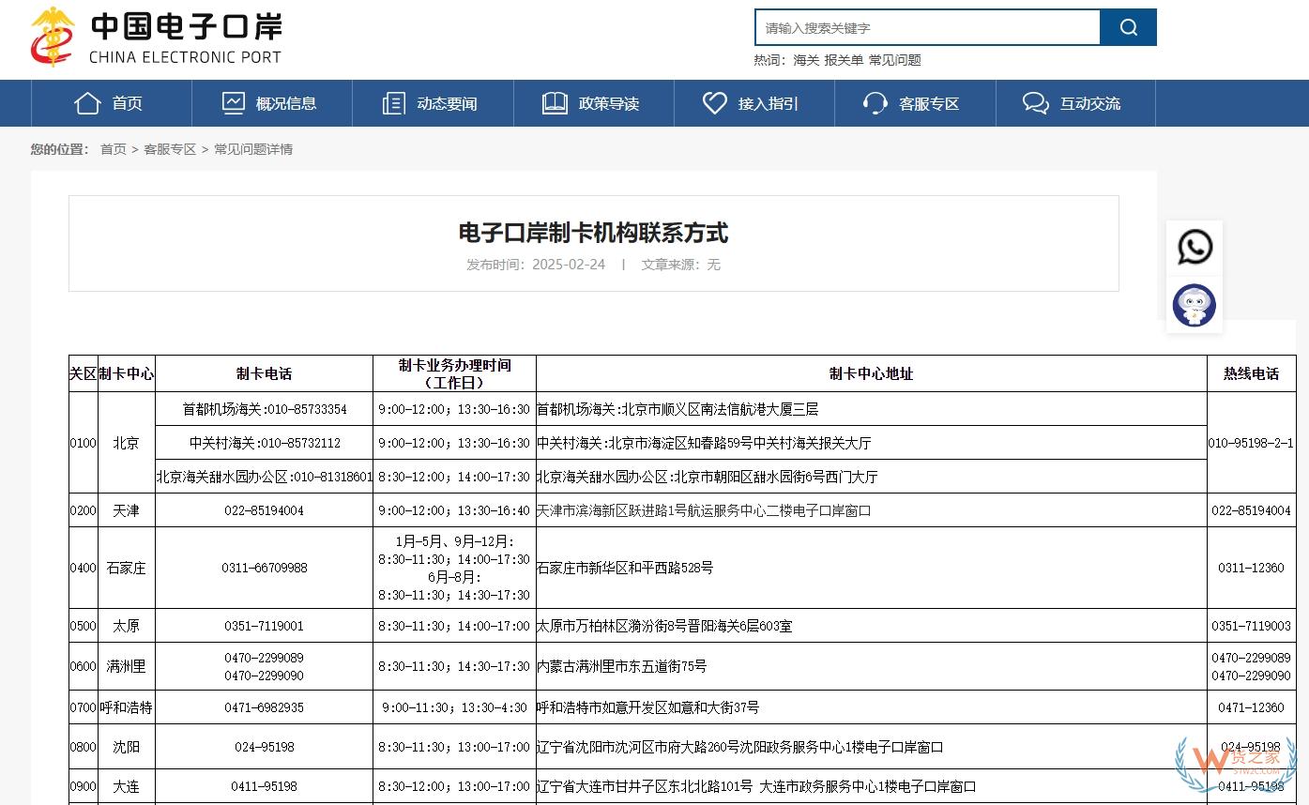Click the 客服专区 breadcrumb link
This screenshot has height=805, width=1309.
click(170, 149)
